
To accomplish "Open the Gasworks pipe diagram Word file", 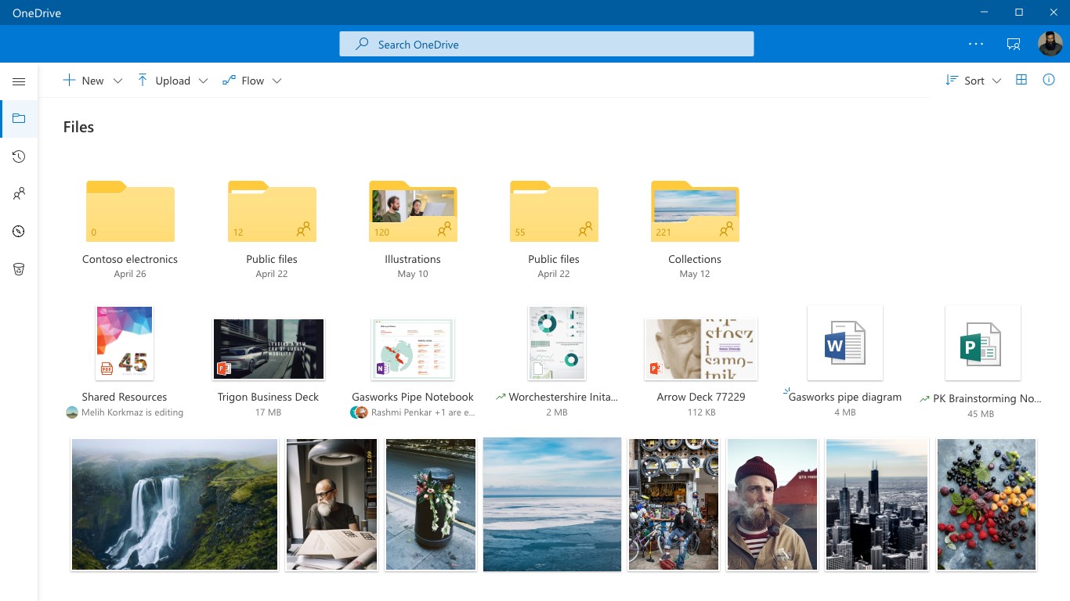I will coord(844,361).
